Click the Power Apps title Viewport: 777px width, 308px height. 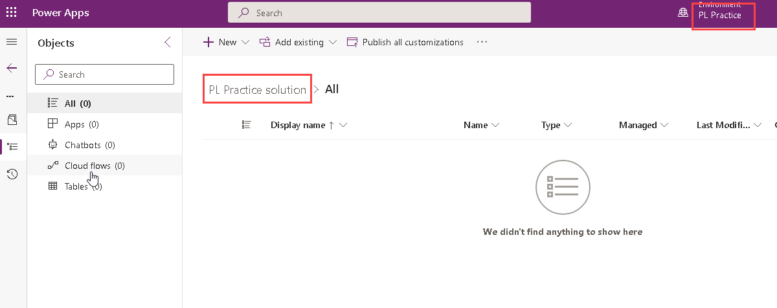pyautogui.click(x=61, y=13)
